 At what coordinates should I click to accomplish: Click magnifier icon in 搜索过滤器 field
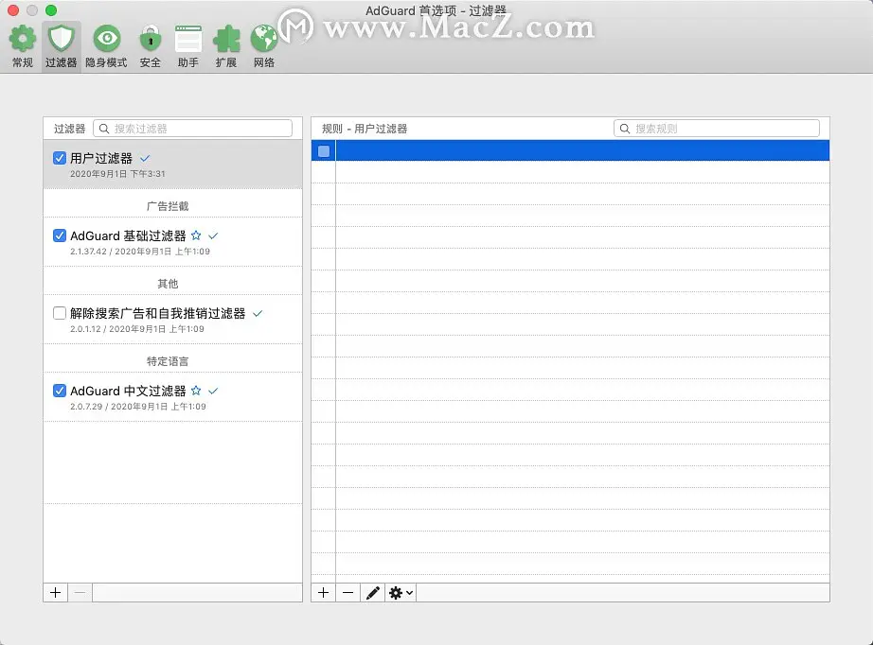click(x=103, y=129)
